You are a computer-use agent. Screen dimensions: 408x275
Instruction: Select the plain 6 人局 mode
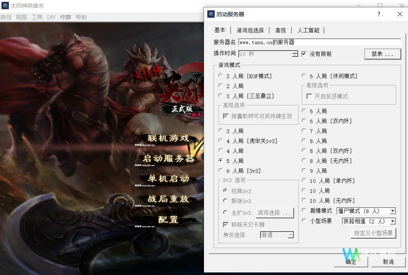pyautogui.click(x=304, y=111)
